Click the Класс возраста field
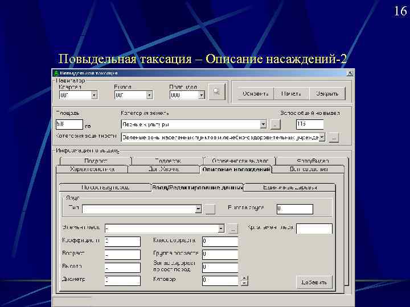 point(220,242)
